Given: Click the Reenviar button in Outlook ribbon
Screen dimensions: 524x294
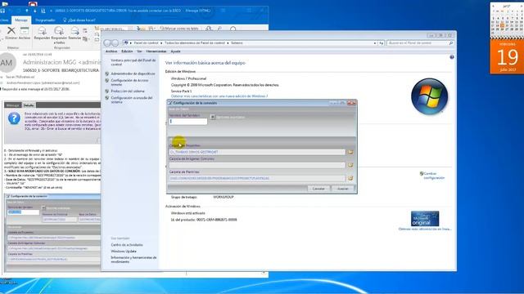Looking at the screenshot, I should 75,33.
